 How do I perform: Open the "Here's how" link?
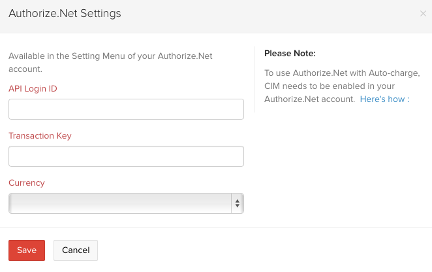[x=382, y=99]
